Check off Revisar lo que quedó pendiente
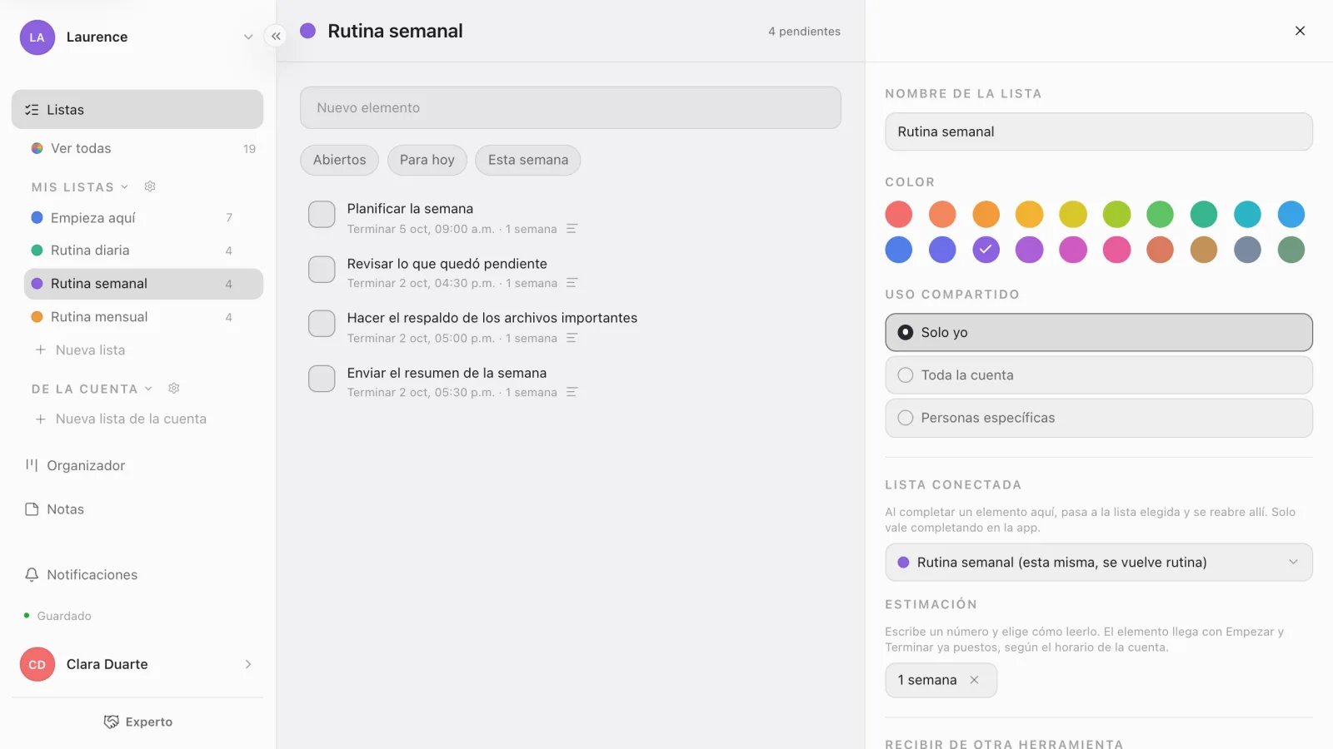Image resolution: width=1333 pixels, height=749 pixels. 322,270
